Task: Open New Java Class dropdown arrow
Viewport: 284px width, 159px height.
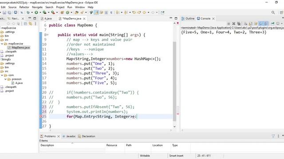Action: click(71, 12)
